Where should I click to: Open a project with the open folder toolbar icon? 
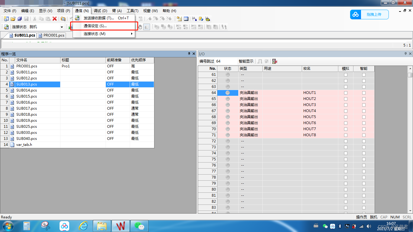[x=13, y=18]
